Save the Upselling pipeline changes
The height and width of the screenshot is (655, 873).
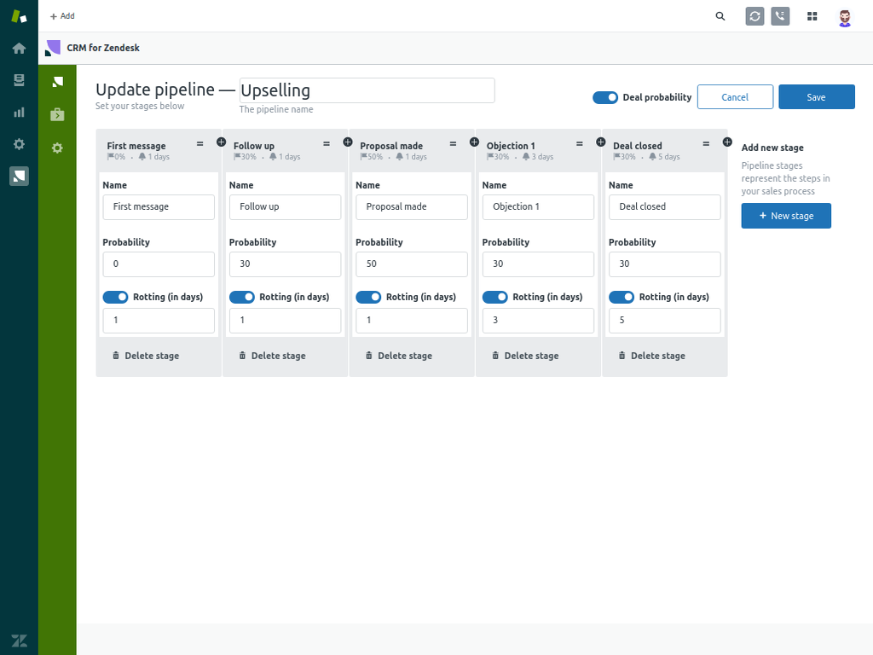[816, 96]
